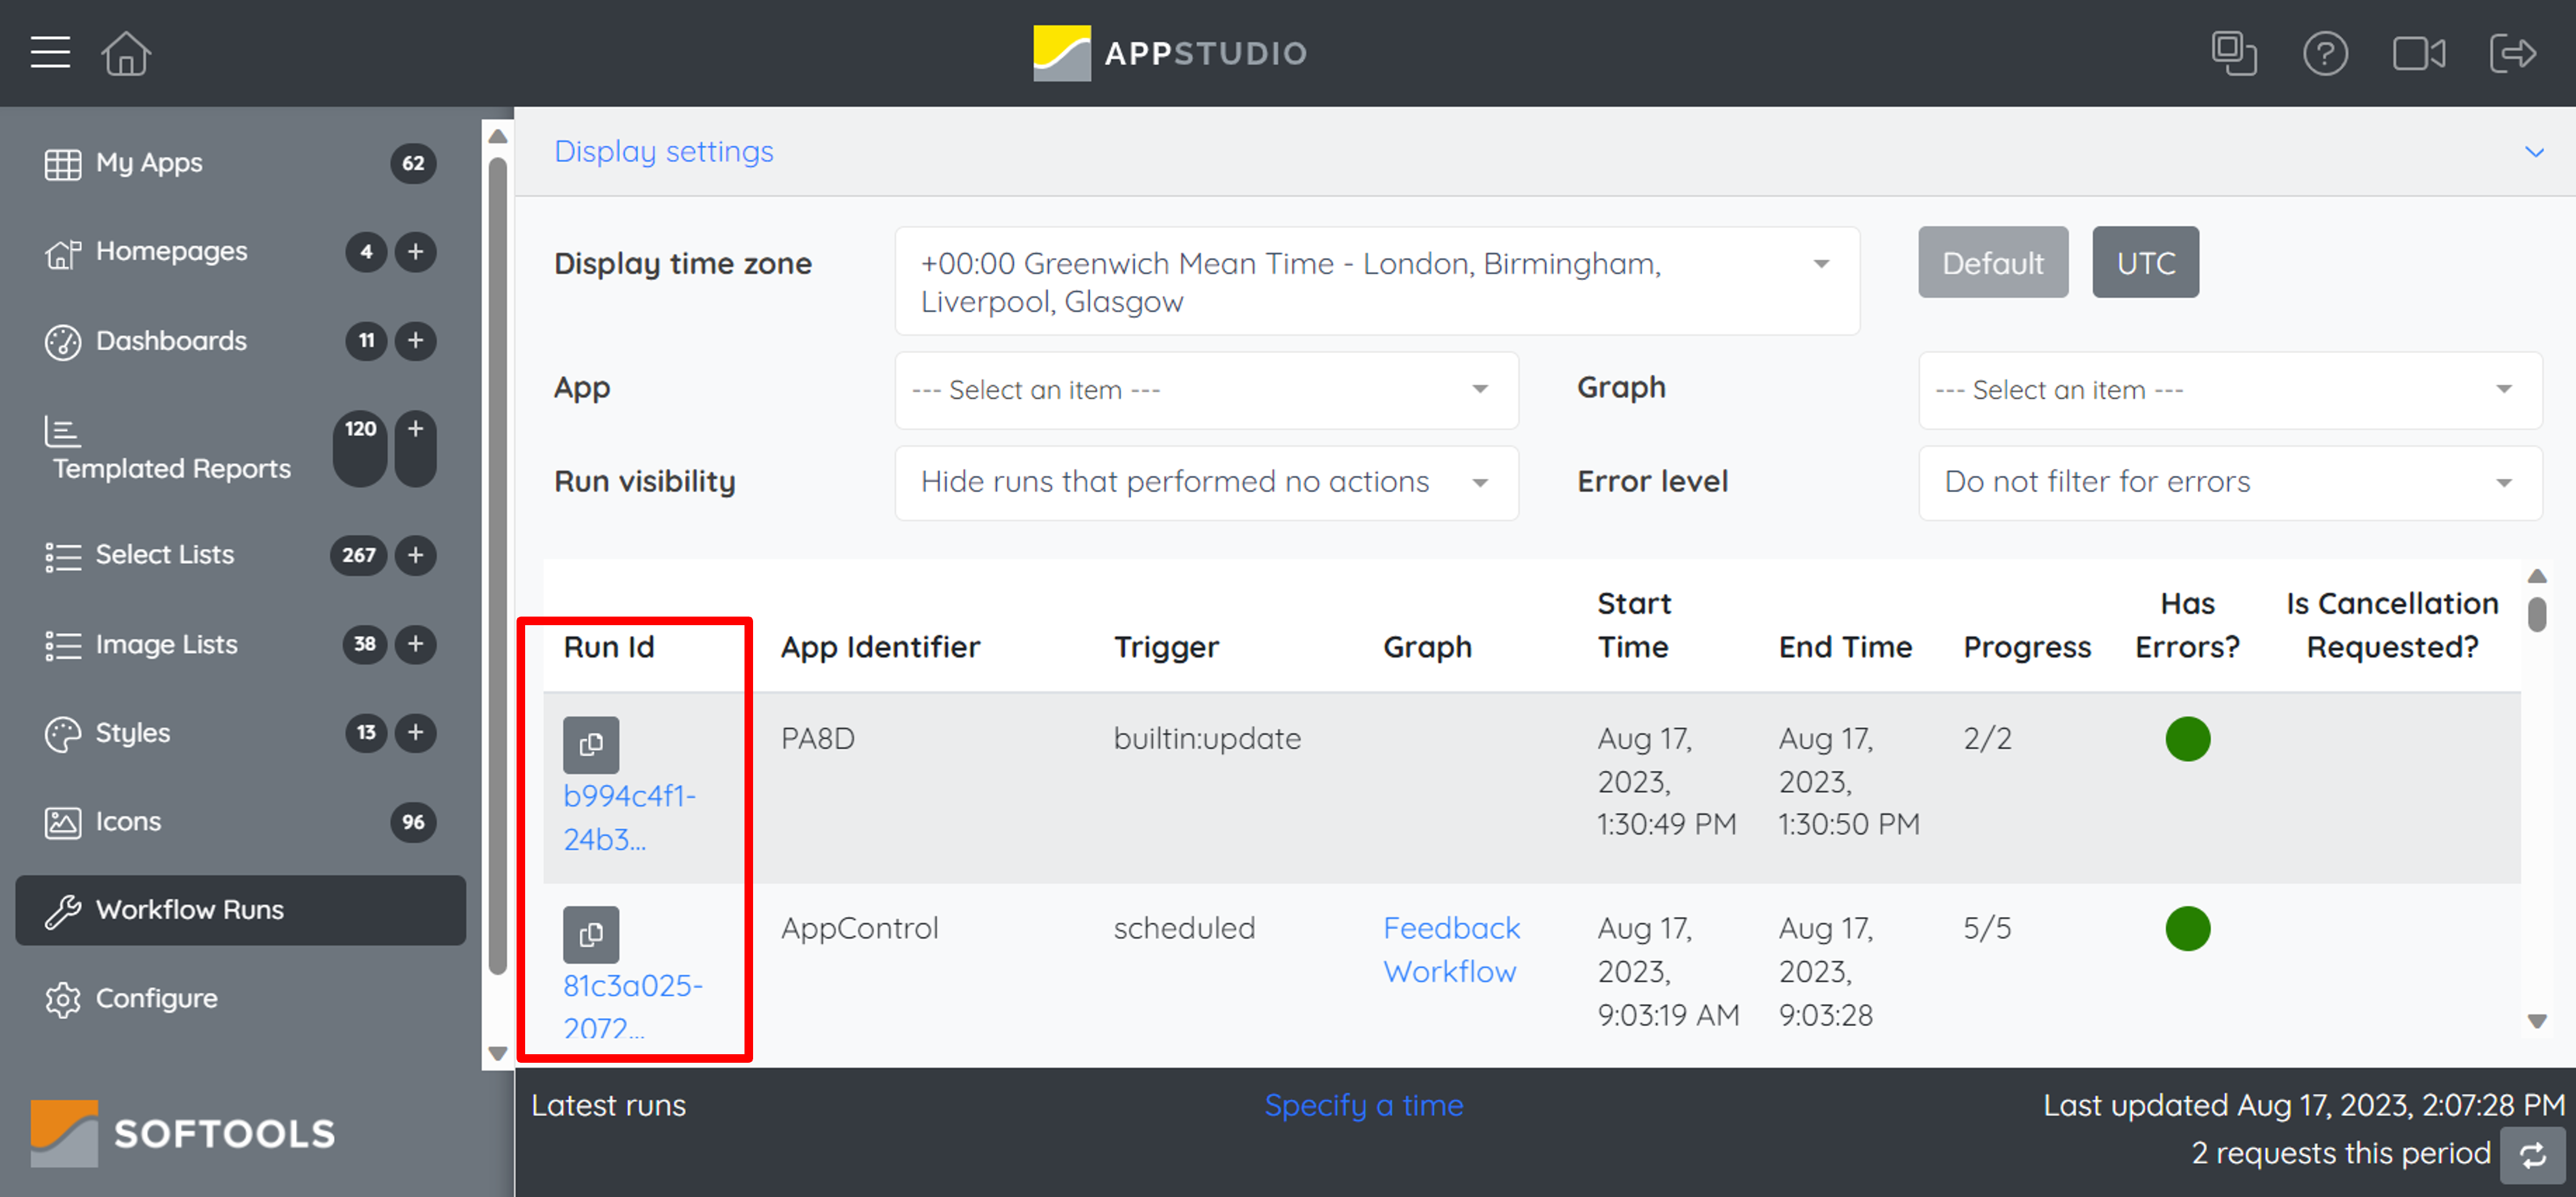Click the Progress column header
This screenshot has width=2576, height=1197.
2027,647
